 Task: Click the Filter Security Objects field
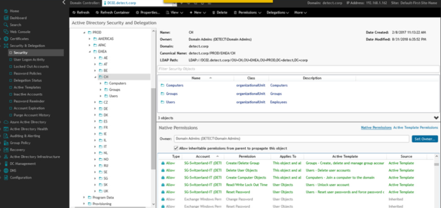[298, 69]
